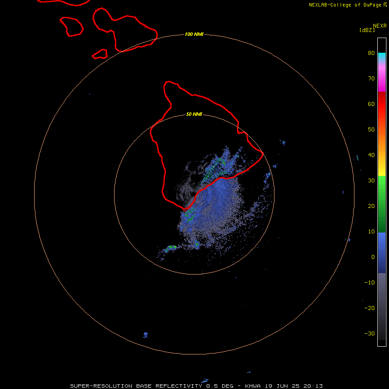
Task: Click the 30 dBZ scale value
Action: pos(371,181)
